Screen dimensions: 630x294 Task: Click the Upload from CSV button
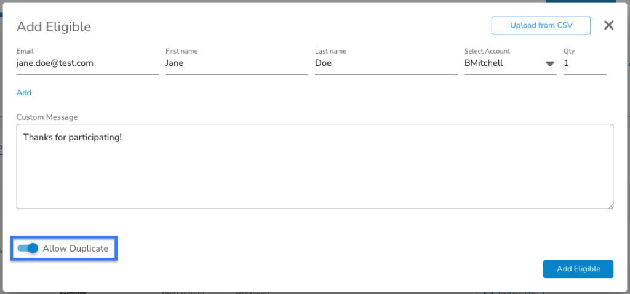pos(541,25)
